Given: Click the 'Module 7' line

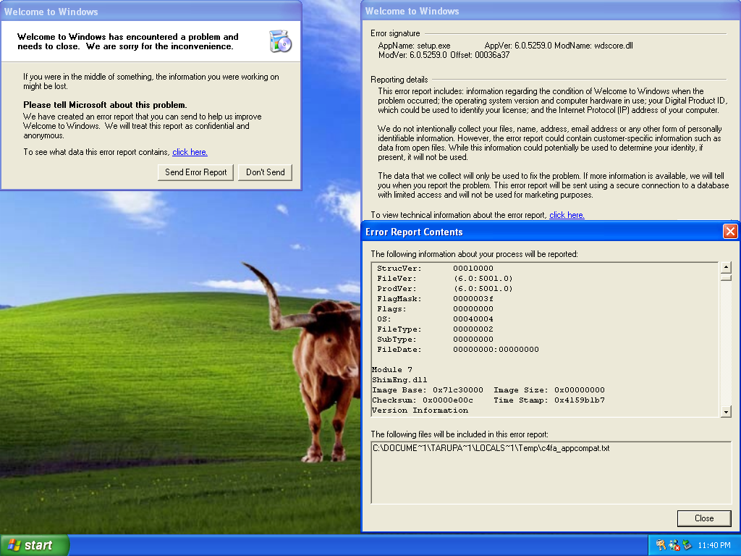Looking at the screenshot, I should [x=391, y=370].
